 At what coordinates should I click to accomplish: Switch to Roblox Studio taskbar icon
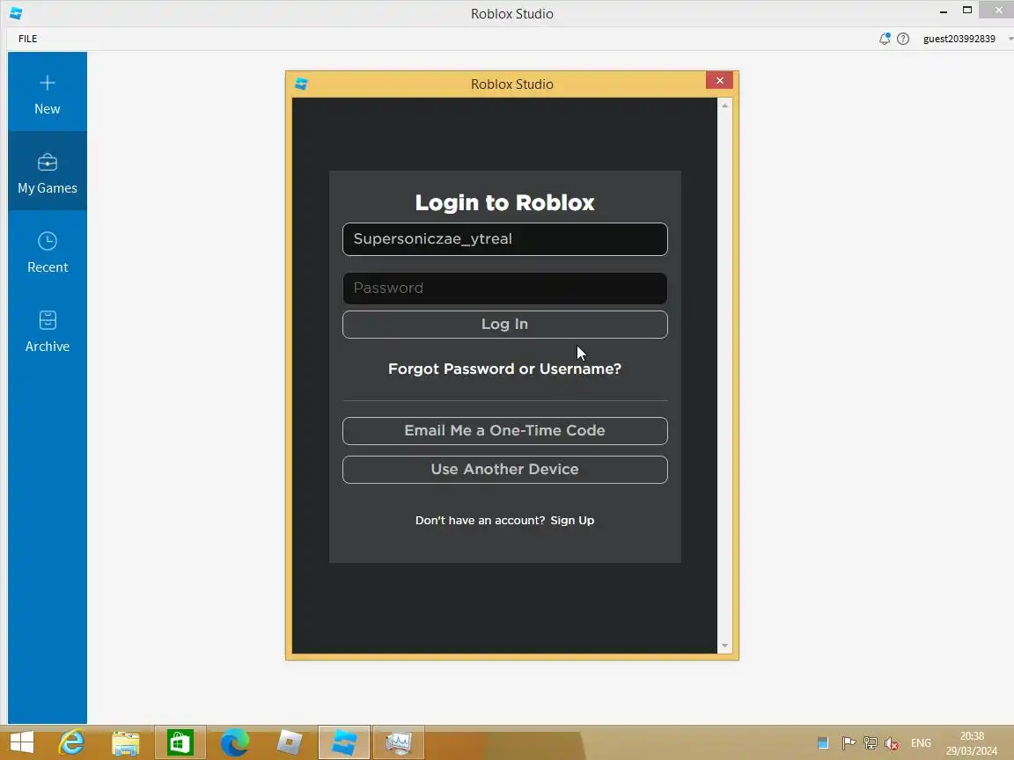coord(344,742)
